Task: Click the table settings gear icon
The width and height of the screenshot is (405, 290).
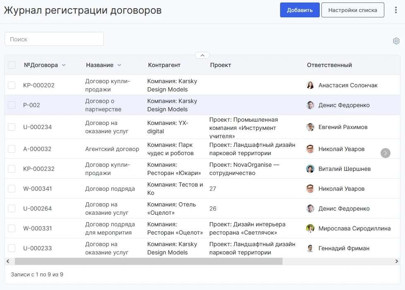Action: 396,41
